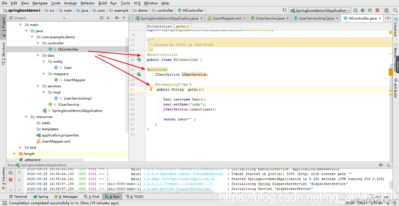The height and width of the screenshot is (206, 399).
Task: Open the Analyze menu
Action: (x=70, y=3)
